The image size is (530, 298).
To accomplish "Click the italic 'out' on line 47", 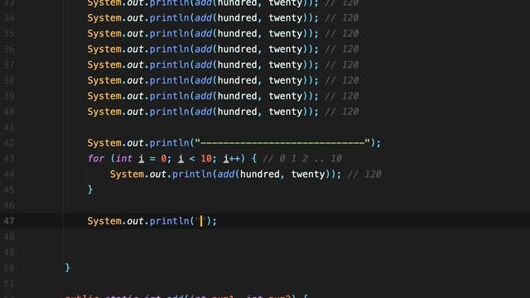I will coord(135,221).
